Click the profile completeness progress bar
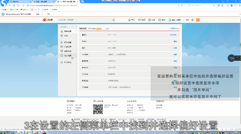 tap(100, 29)
